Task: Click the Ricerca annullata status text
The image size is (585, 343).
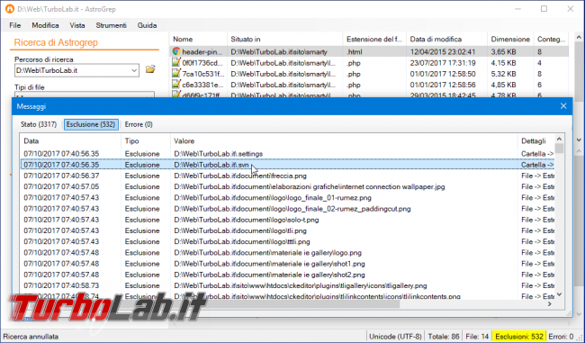Action: (31, 337)
